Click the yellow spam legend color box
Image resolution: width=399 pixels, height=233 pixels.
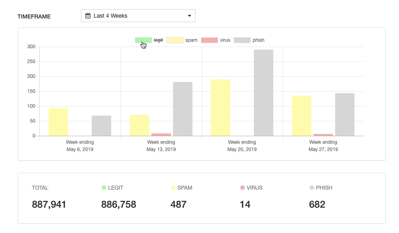click(x=175, y=40)
